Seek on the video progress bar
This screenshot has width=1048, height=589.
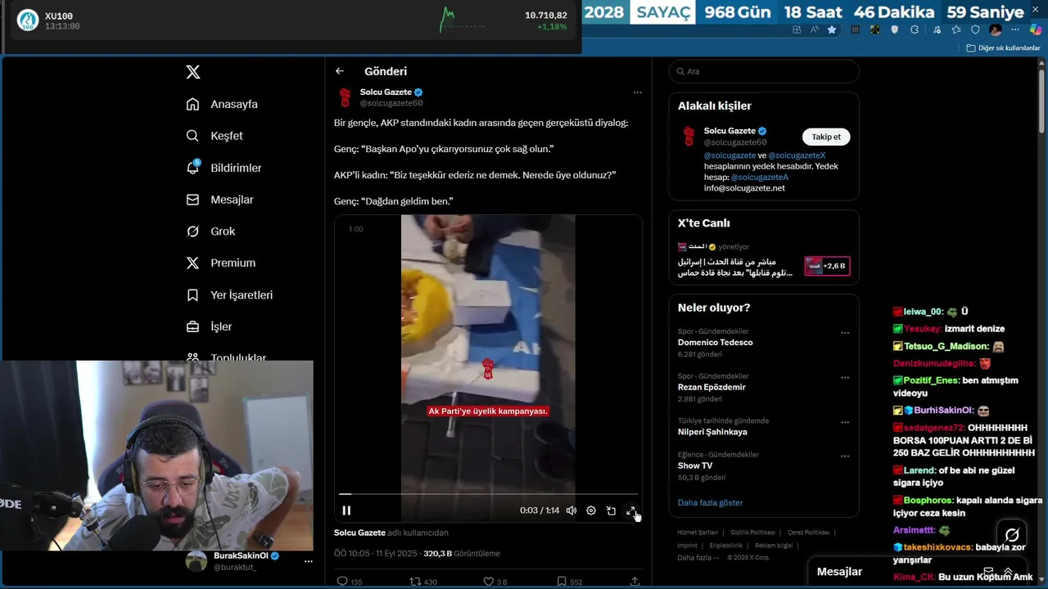coord(489,494)
